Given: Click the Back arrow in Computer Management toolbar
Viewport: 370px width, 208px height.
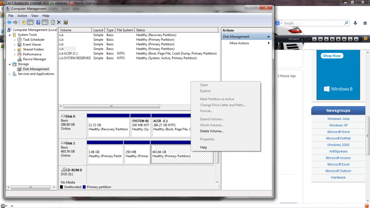Looking at the screenshot, I should click(9, 22).
